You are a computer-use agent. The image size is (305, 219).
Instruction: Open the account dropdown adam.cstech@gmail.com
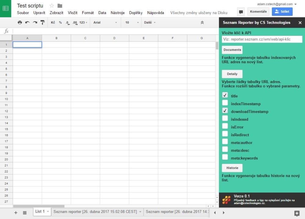point(277,4)
